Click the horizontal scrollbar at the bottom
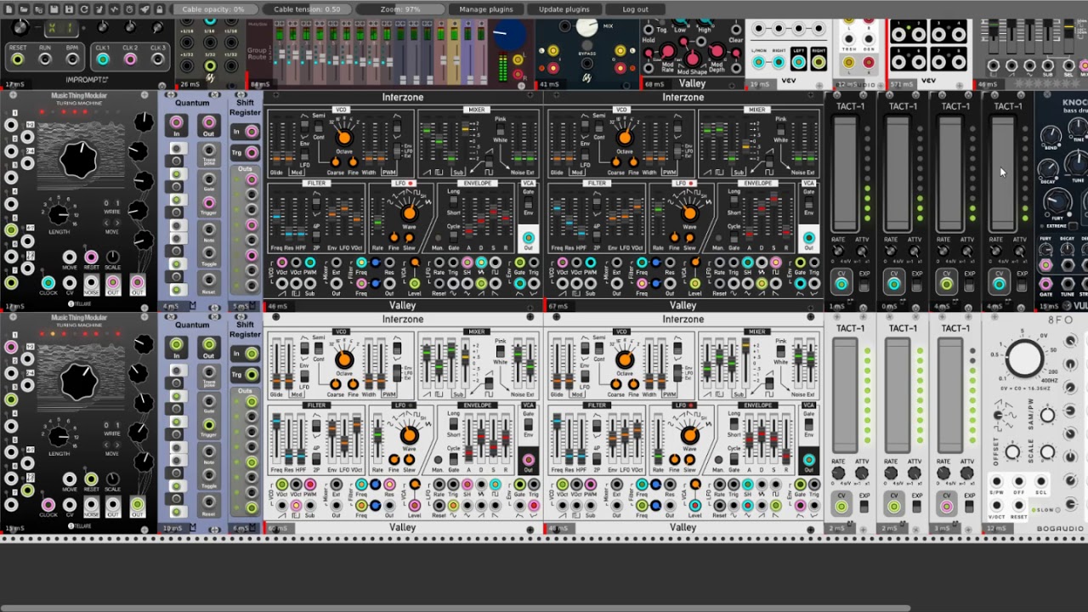The image size is (1088, 612). pyautogui.click(x=455, y=608)
